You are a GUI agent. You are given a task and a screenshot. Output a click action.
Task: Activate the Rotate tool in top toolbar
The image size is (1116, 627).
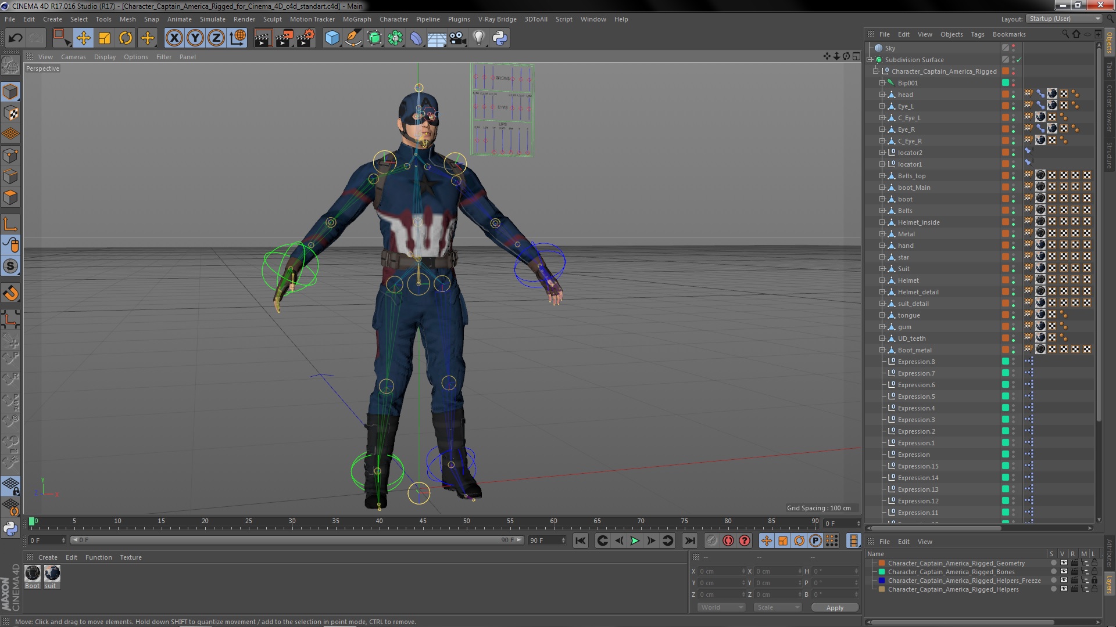click(126, 38)
